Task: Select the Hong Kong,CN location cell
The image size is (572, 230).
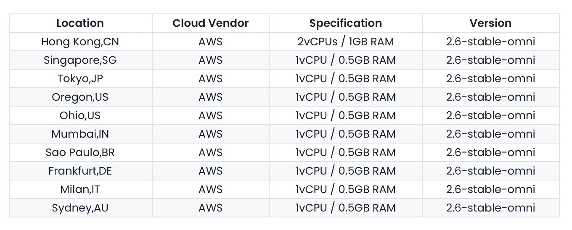Action: coord(80,42)
